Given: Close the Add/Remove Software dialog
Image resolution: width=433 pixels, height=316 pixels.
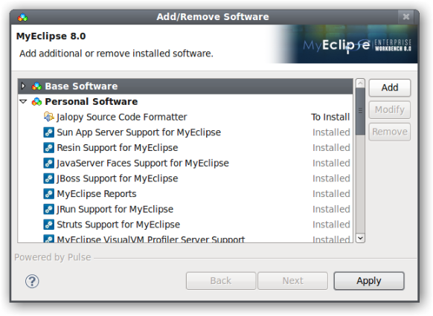Looking at the screenshot, I should tap(406, 17).
